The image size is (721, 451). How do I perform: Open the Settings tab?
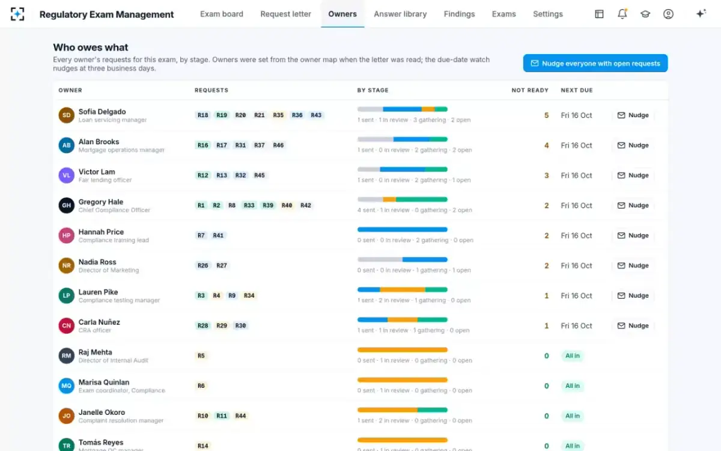pos(548,14)
